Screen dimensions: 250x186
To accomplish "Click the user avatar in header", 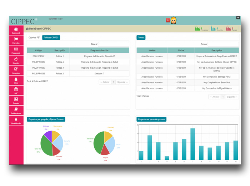I will 174,20.
